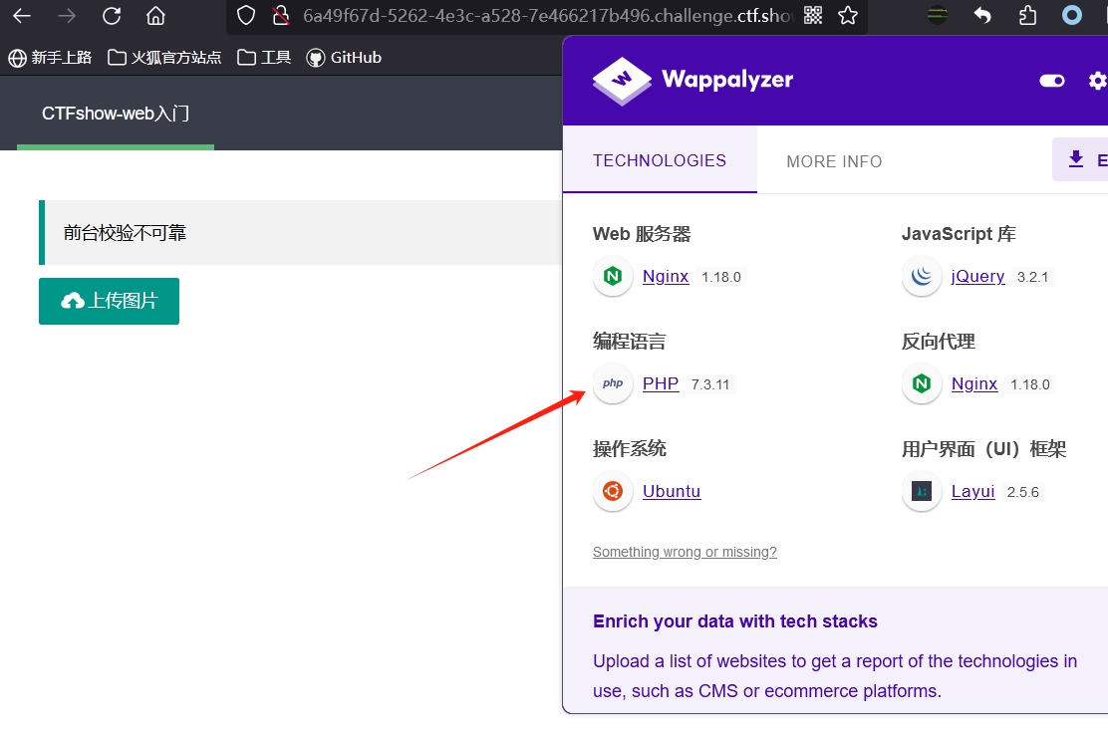Screen dimensions: 1108x734
Task: Switch to the TECHNOLOGIES tab
Action: [x=660, y=160]
